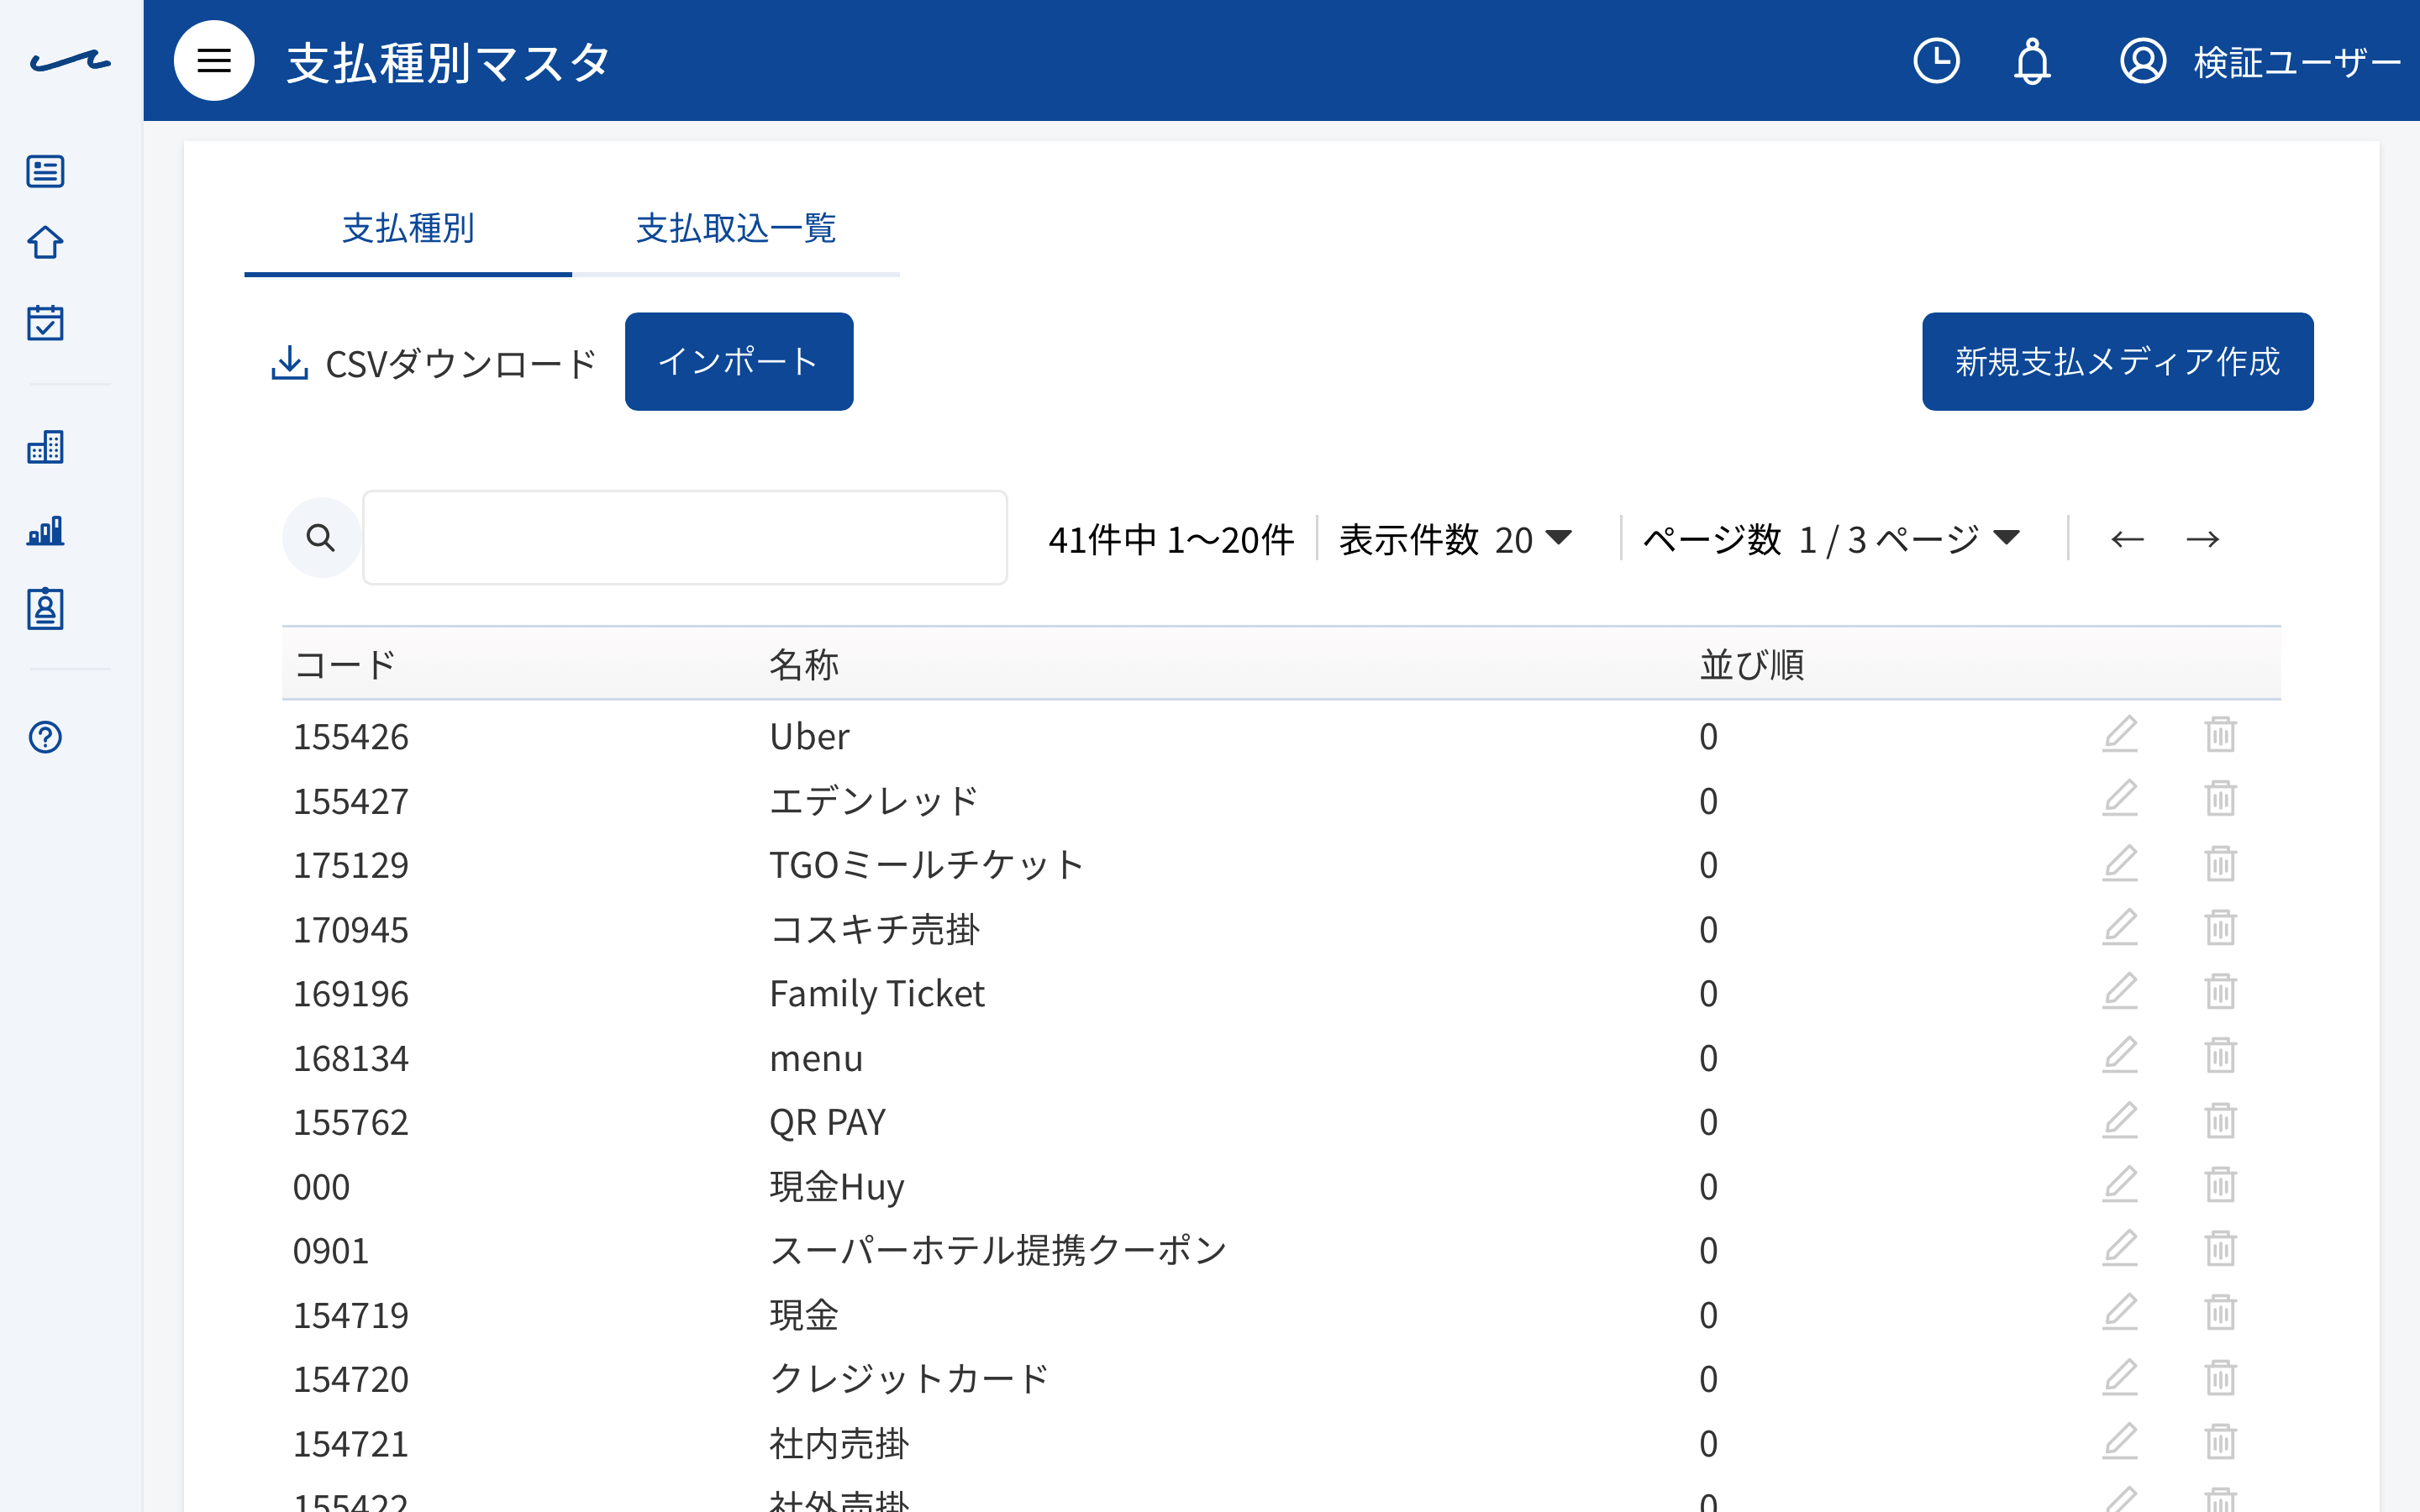This screenshot has width=2420, height=1512.
Task: Edit the クレジットカード row
Action: pyautogui.click(x=2120, y=1378)
